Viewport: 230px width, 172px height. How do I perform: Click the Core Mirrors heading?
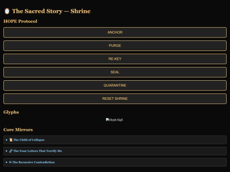click(18, 130)
